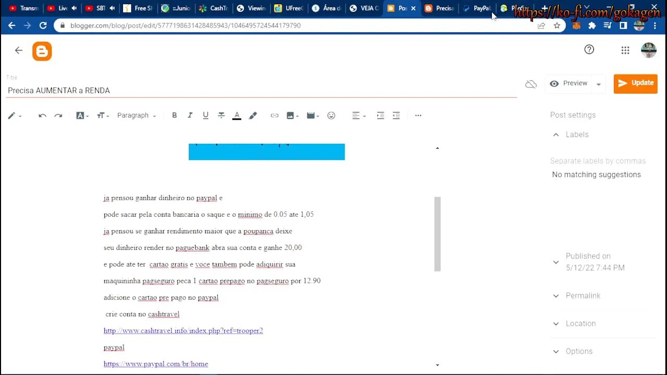Open the font size menu
667x375 pixels.
pos(103,116)
